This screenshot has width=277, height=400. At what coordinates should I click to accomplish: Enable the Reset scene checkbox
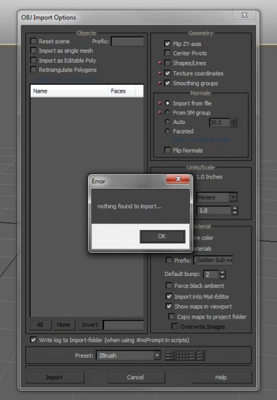[33, 41]
